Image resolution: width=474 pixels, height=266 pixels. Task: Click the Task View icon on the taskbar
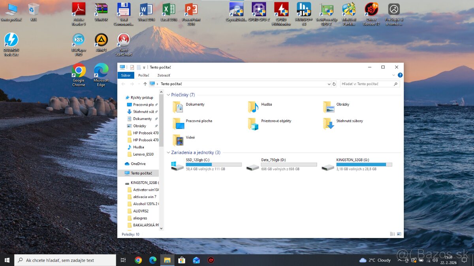[x=123, y=260]
